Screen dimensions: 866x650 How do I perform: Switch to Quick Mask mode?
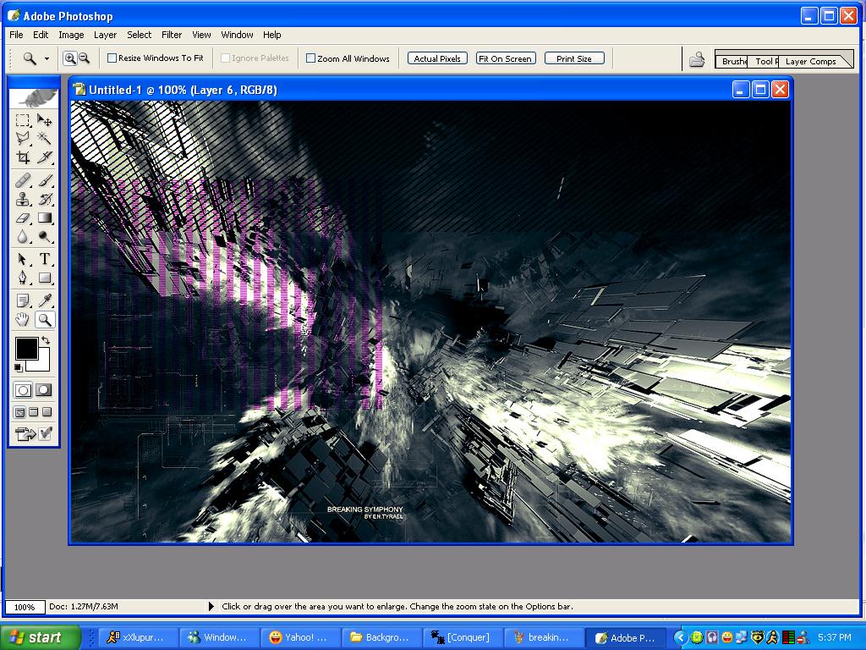(x=44, y=390)
